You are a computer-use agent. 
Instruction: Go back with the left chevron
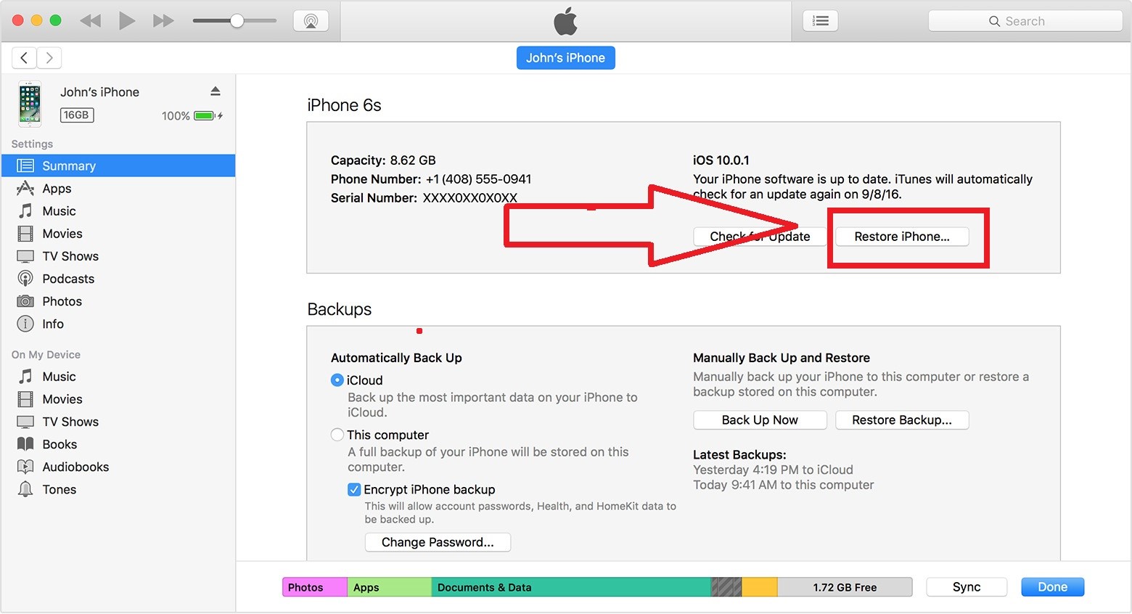[24, 58]
